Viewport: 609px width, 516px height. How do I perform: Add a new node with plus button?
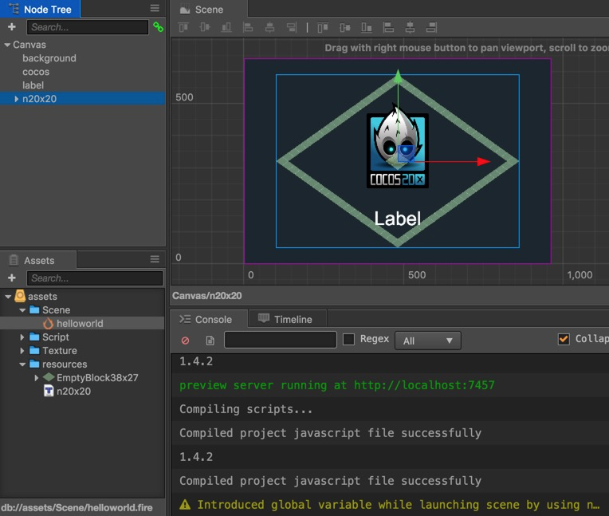coord(12,27)
